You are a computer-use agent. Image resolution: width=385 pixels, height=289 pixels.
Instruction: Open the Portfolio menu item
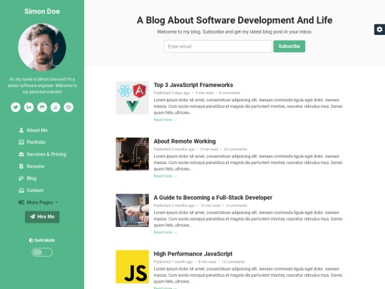(36, 142)
